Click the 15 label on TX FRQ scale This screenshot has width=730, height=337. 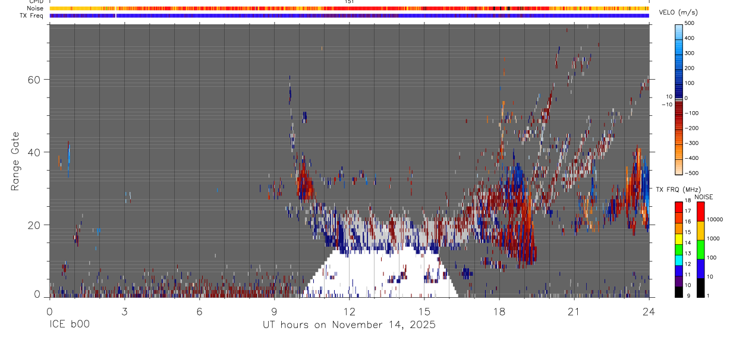pyautogui.click(x=688, y=232)
